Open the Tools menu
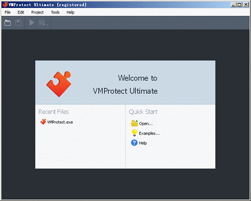The image size is (251, 201). (x=55, y=12)
